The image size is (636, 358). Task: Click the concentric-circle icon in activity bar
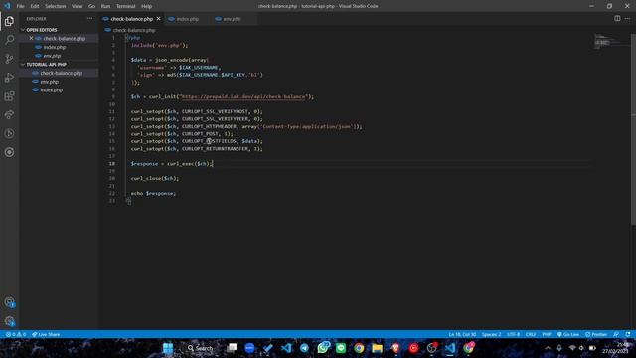coord(9,152)
